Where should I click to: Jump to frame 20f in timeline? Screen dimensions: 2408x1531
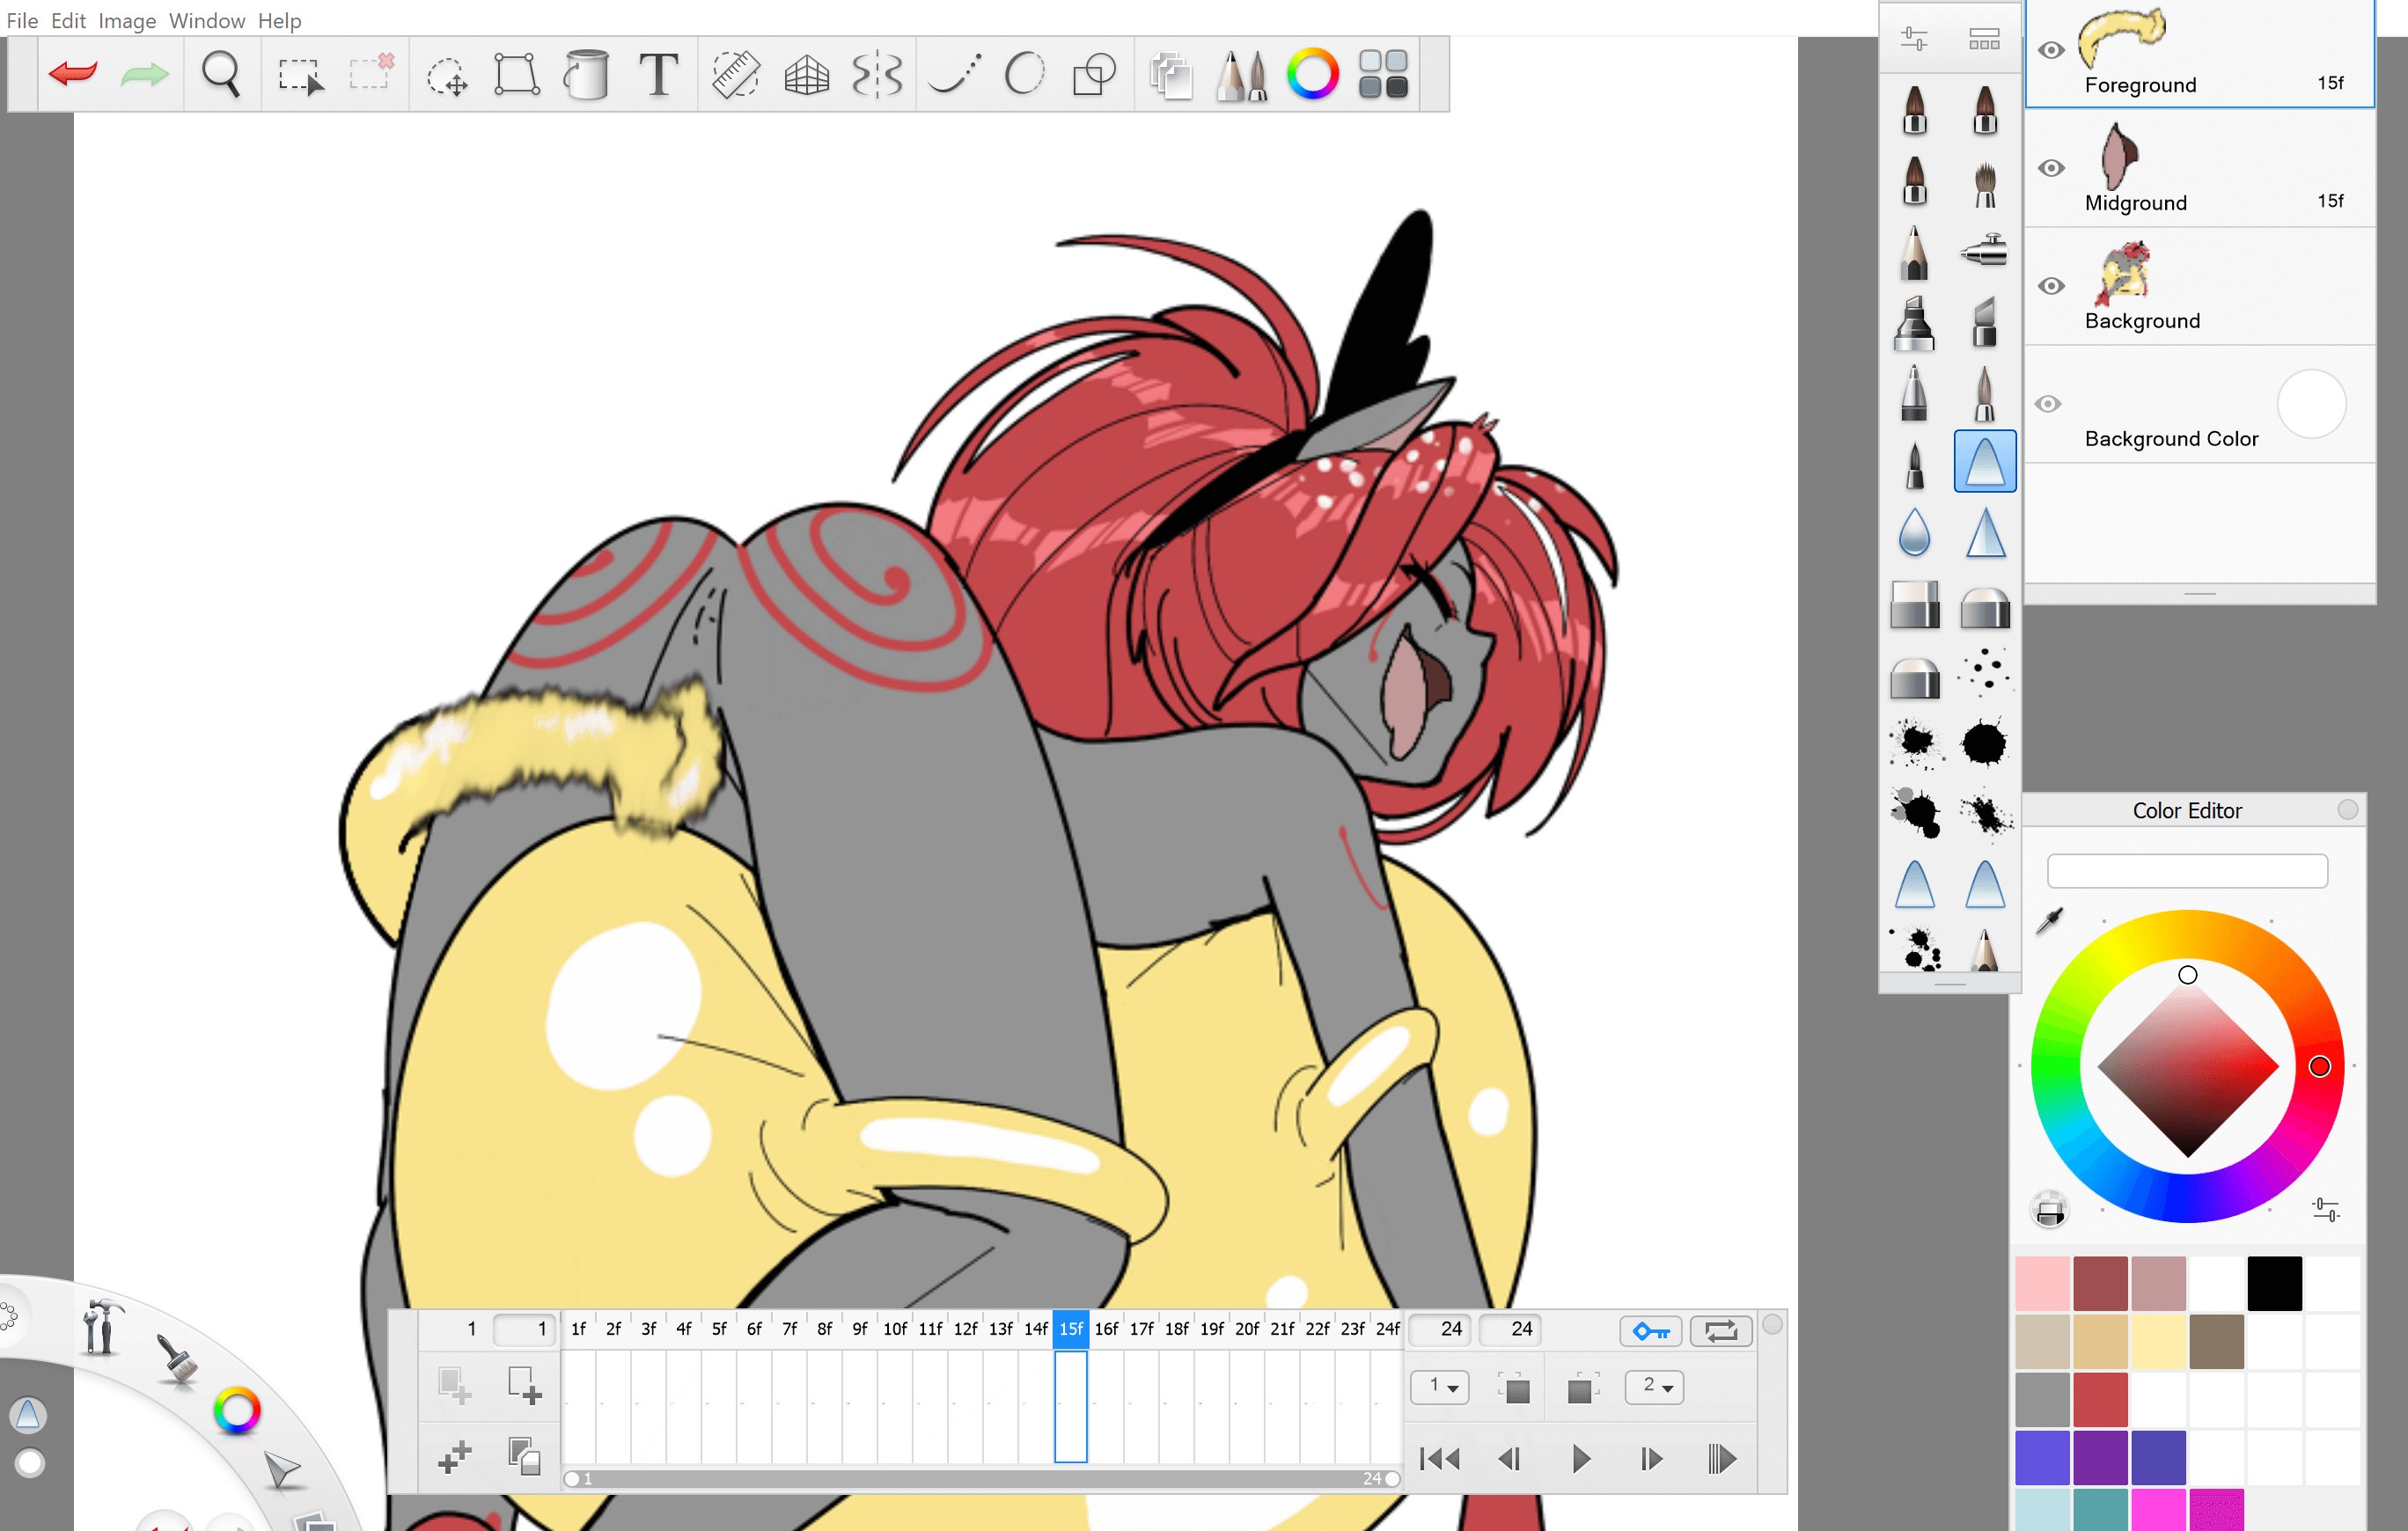[1247, 1329]
